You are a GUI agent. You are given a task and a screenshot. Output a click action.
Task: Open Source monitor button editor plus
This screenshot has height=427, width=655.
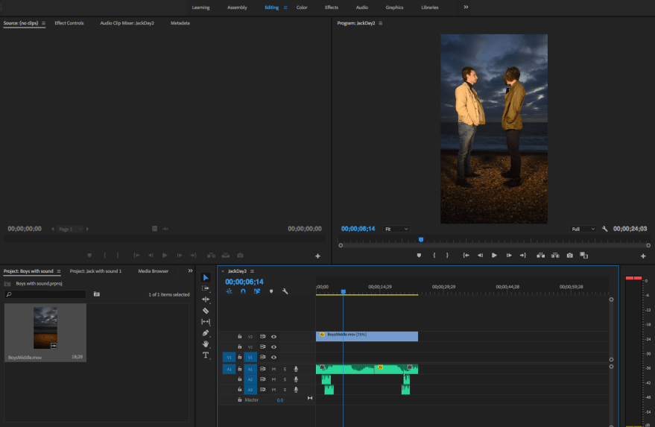(x=317, y=256)
